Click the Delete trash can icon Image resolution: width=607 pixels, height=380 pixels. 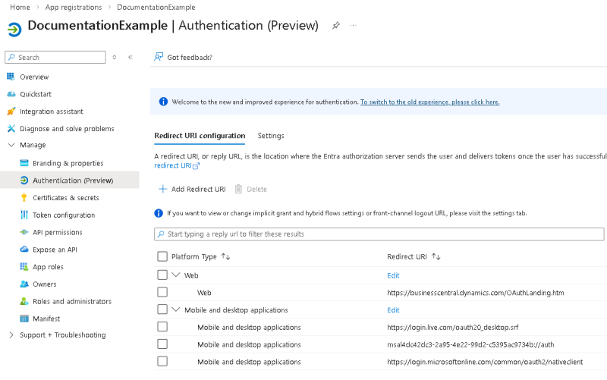point(238,189)
